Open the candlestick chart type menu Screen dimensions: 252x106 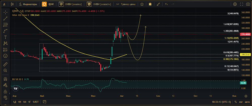(13, 4)
